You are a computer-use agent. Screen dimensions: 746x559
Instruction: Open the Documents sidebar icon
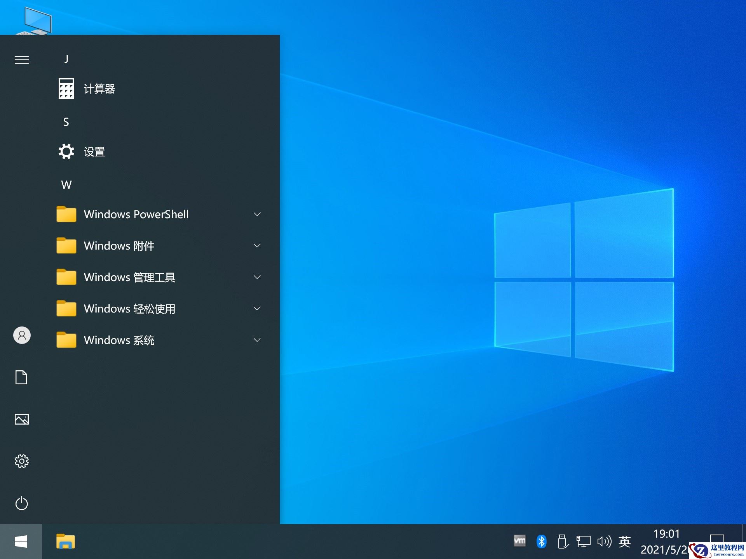(22, 377)
